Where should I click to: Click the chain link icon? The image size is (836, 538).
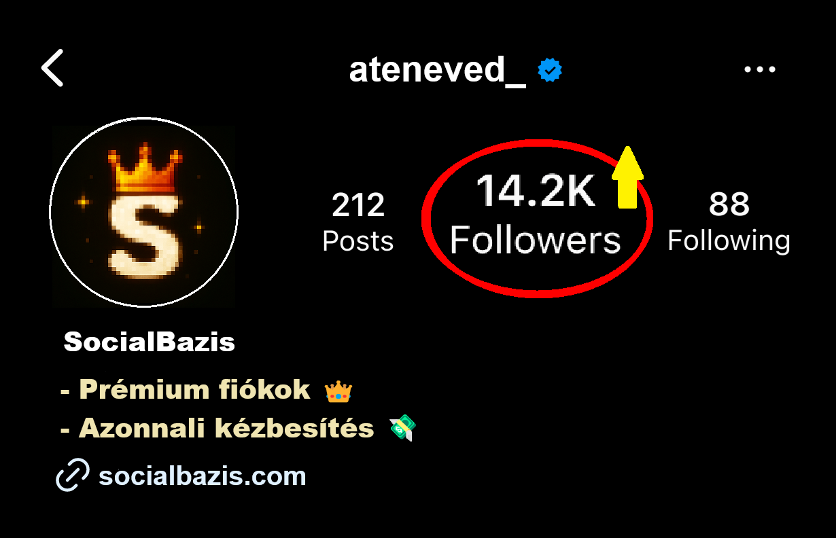coord(72,475)
